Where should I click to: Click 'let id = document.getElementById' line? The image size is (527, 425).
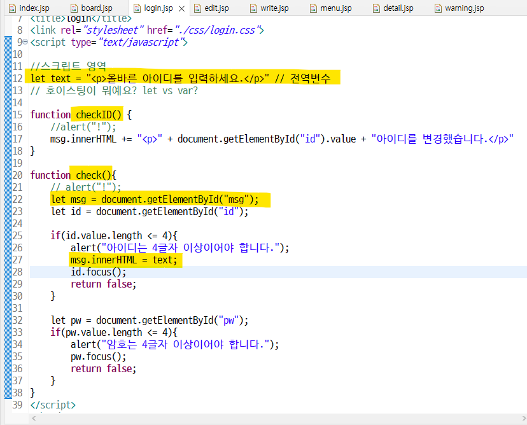pos(150,212)
